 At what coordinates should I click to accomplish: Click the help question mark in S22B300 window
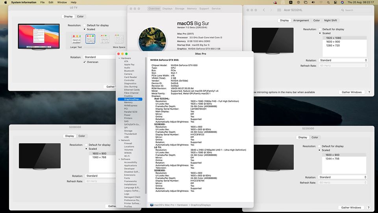tap(369, 207)
